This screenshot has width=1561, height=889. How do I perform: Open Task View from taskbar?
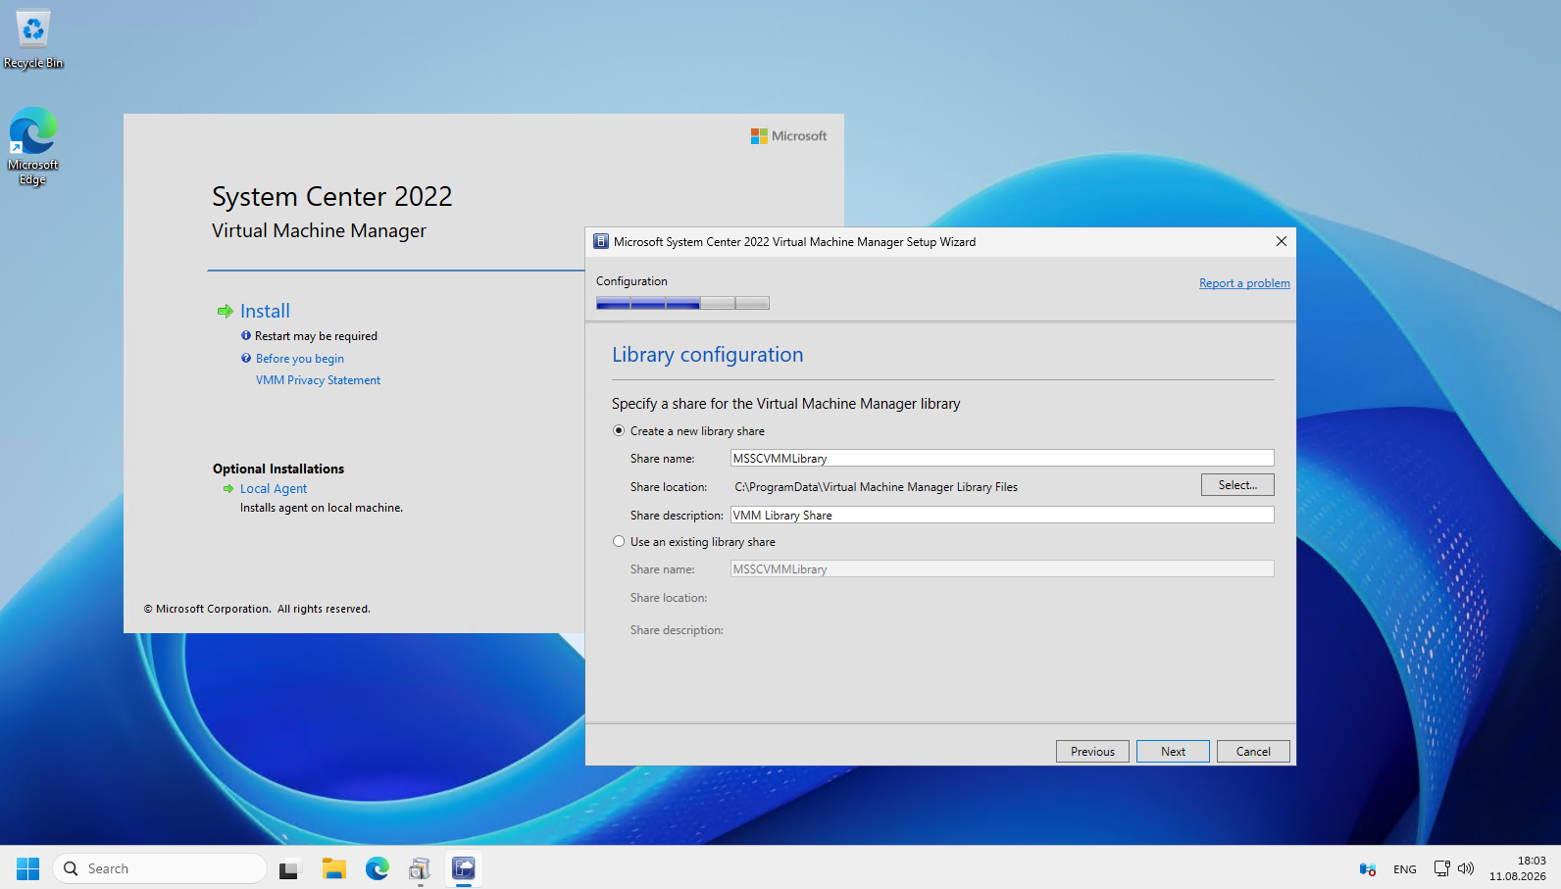[x=289, y=868]
